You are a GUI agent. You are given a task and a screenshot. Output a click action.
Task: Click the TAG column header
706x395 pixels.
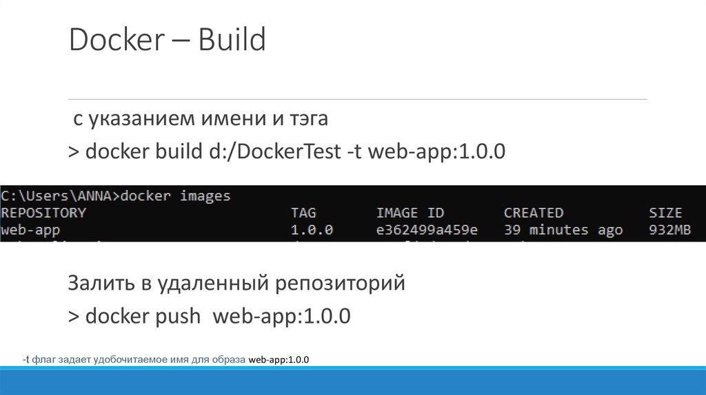tap(303, 213)
